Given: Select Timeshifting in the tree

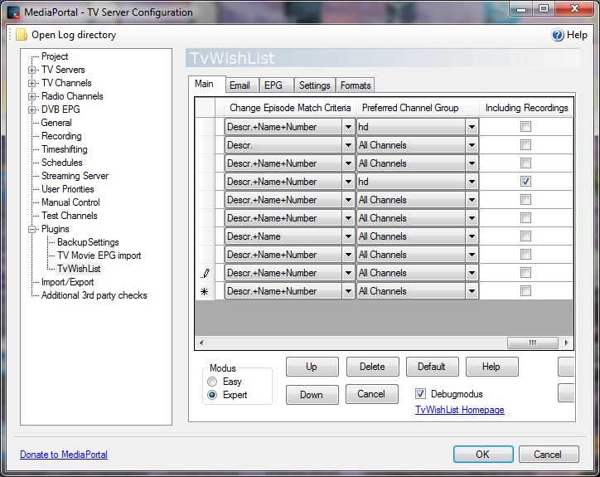Looking at the screenshot, I should coord(65,149).
